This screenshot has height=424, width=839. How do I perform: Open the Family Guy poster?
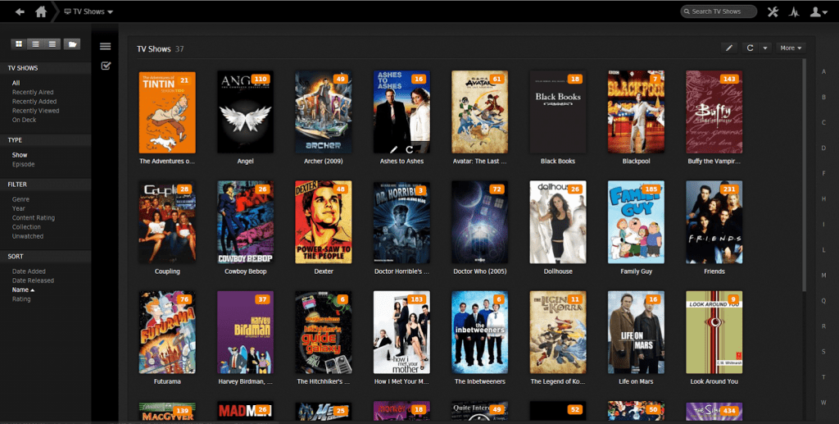click(x=636, y=222)
